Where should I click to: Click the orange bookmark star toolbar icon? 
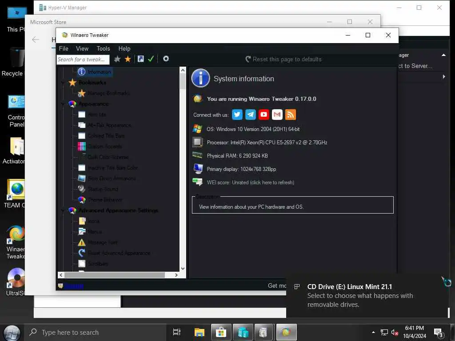pos(128,59)
